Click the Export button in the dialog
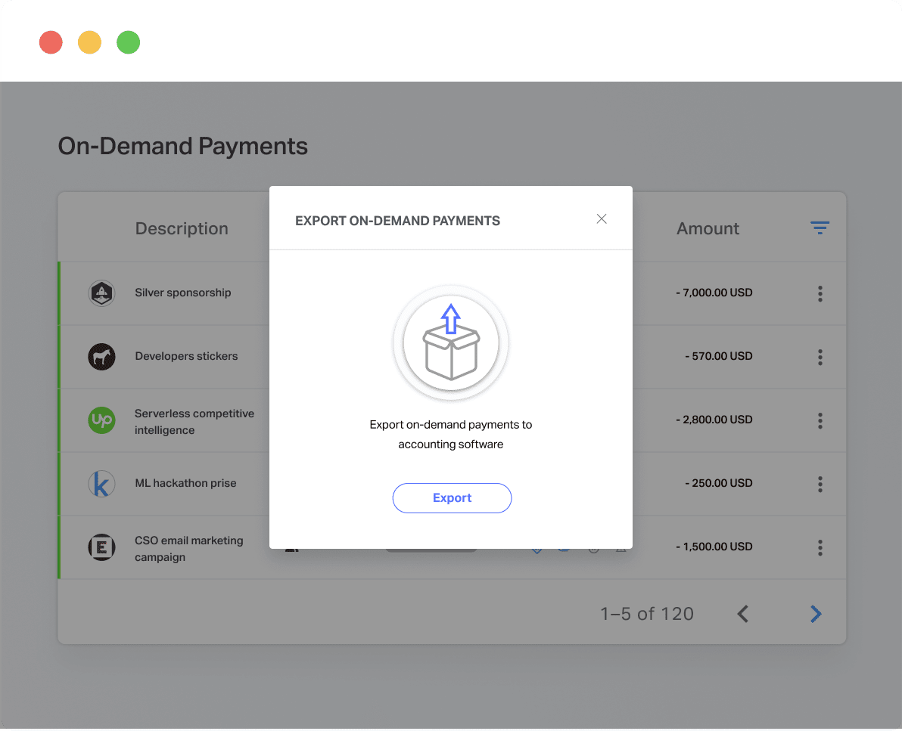Image resolution: width=902 pixels, height=731 pixels. 452,498
